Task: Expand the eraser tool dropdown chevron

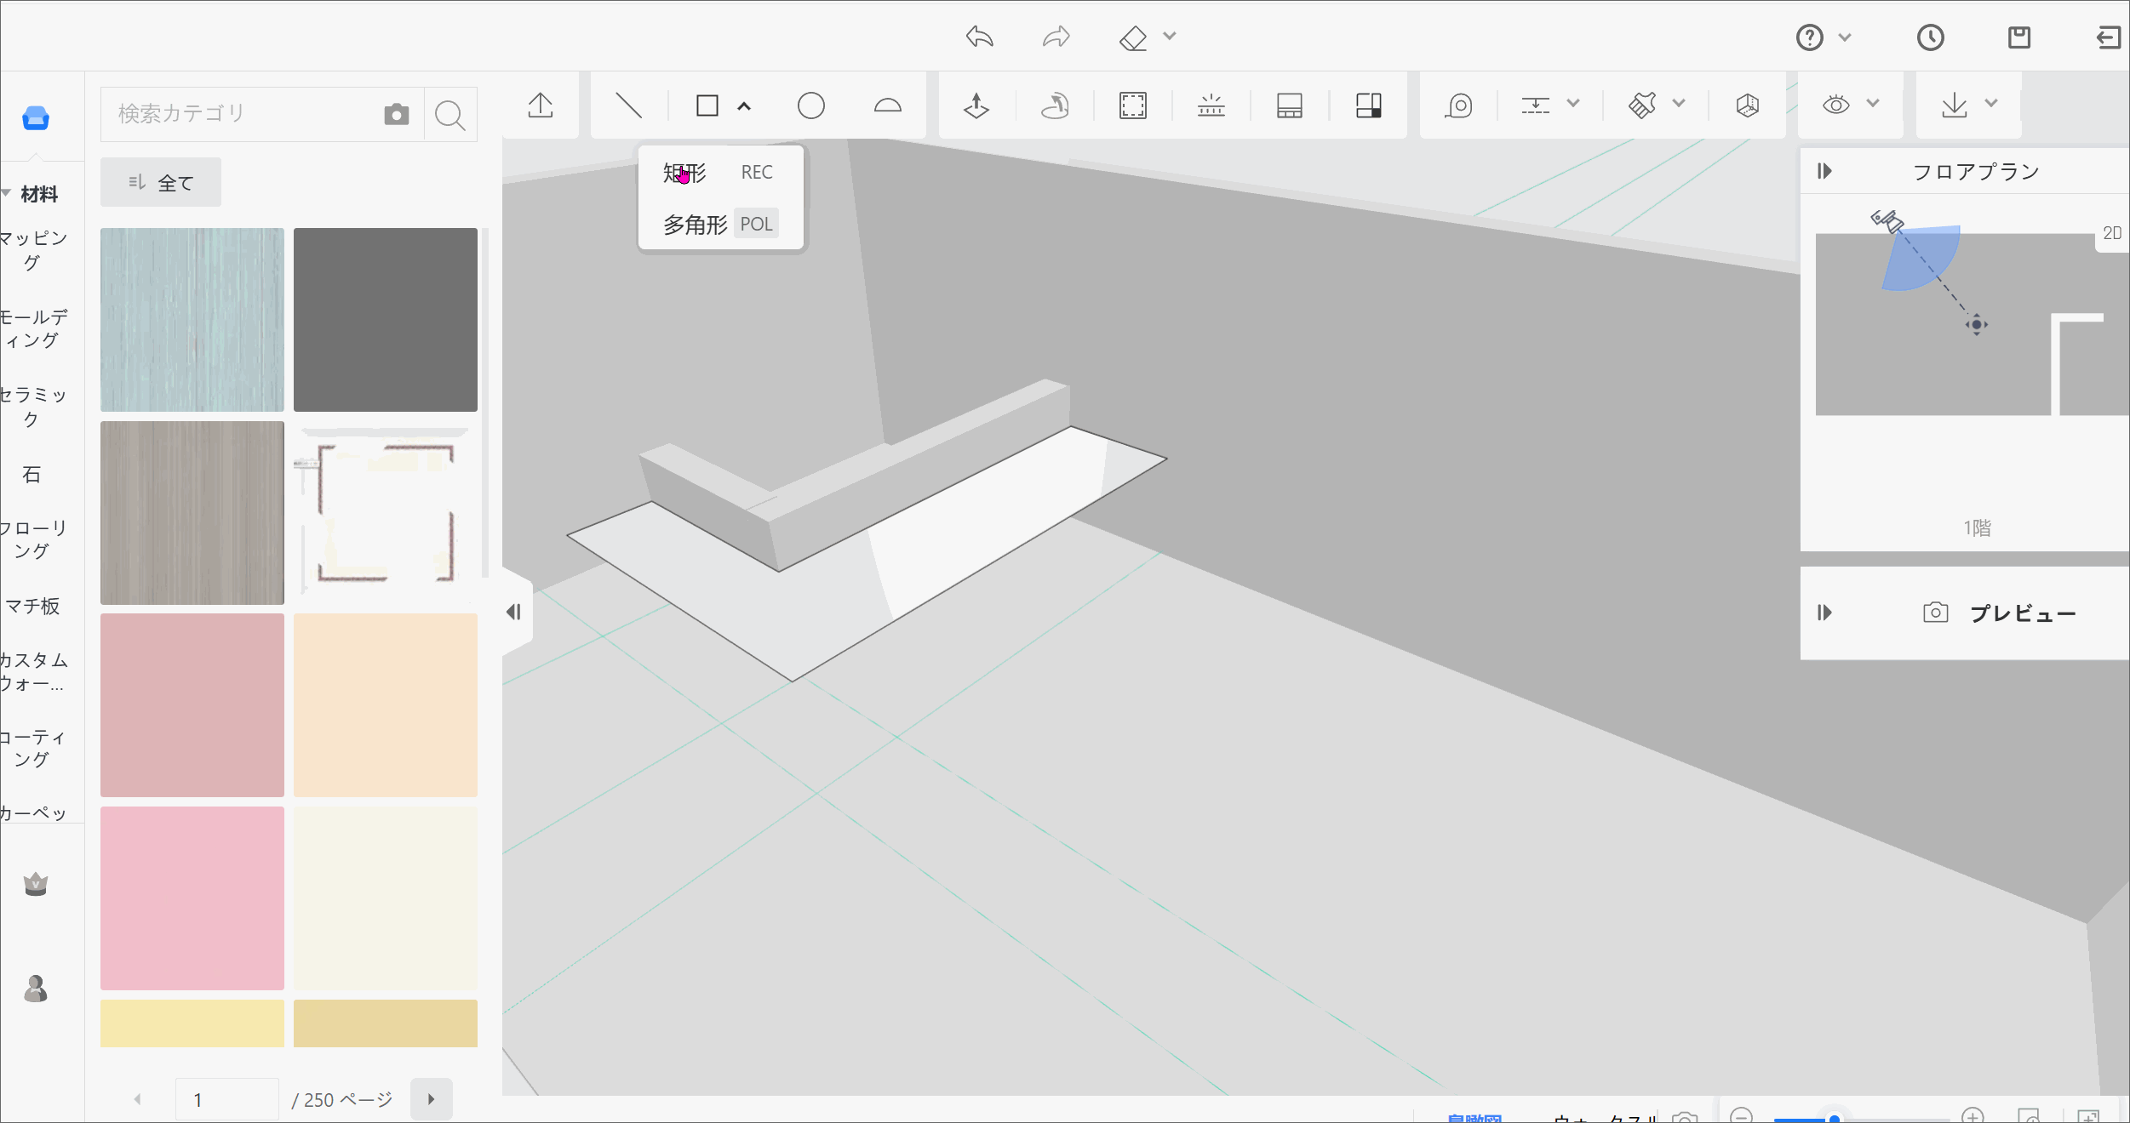Action: coord(1170,36)
